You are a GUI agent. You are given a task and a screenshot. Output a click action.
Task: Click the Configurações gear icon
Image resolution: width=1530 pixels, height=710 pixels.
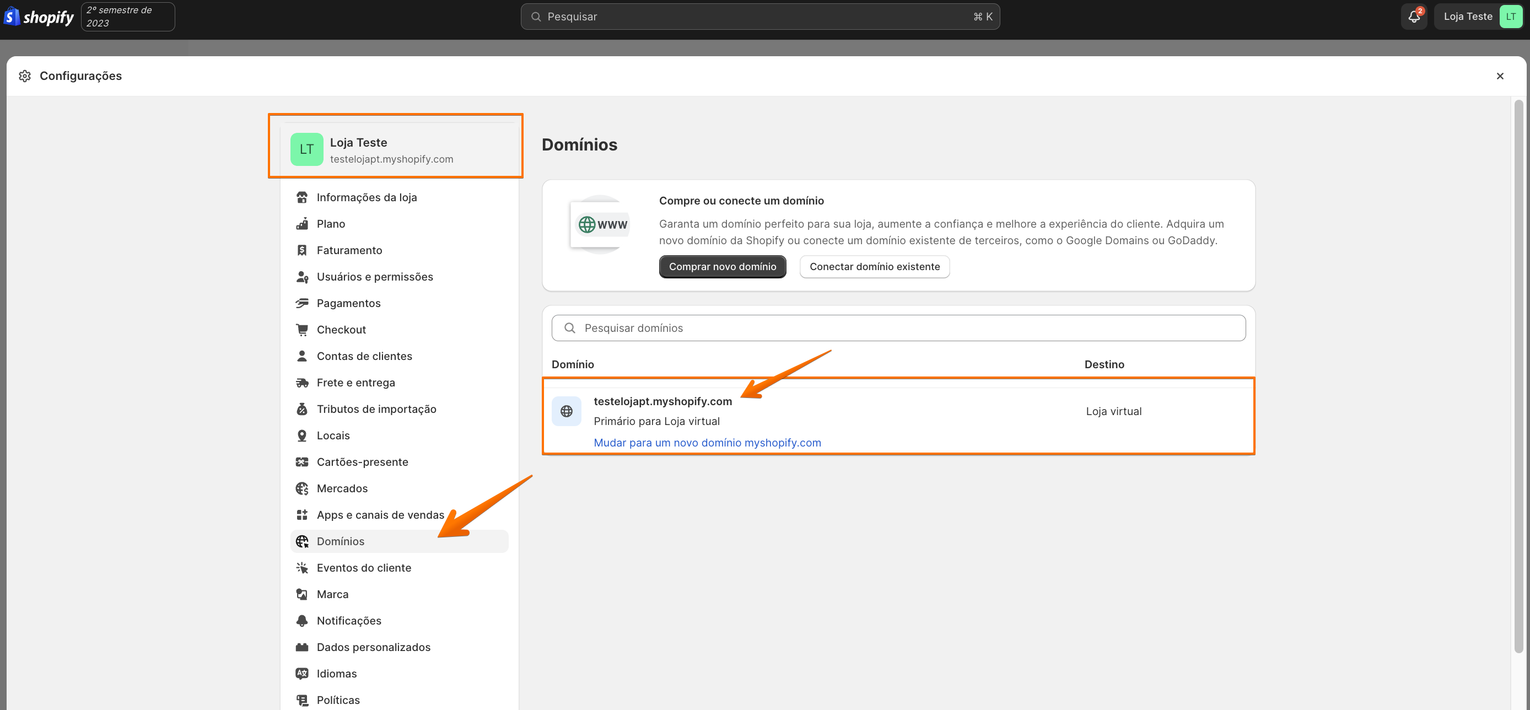[x=24, y=76]
